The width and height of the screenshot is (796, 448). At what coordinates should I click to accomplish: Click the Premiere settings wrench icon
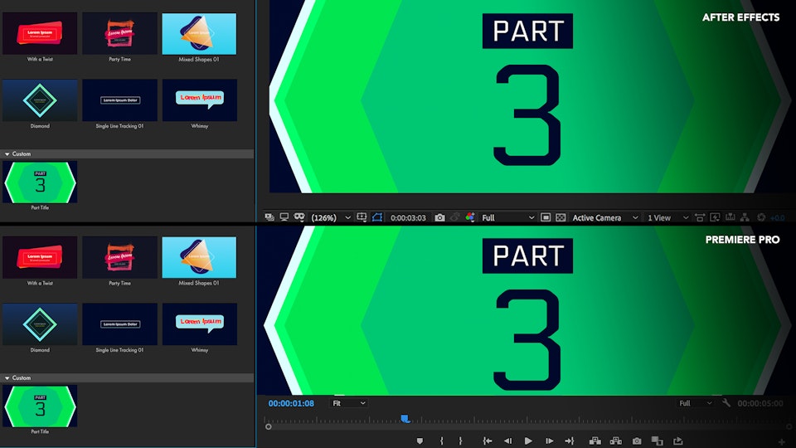(726, 403)
